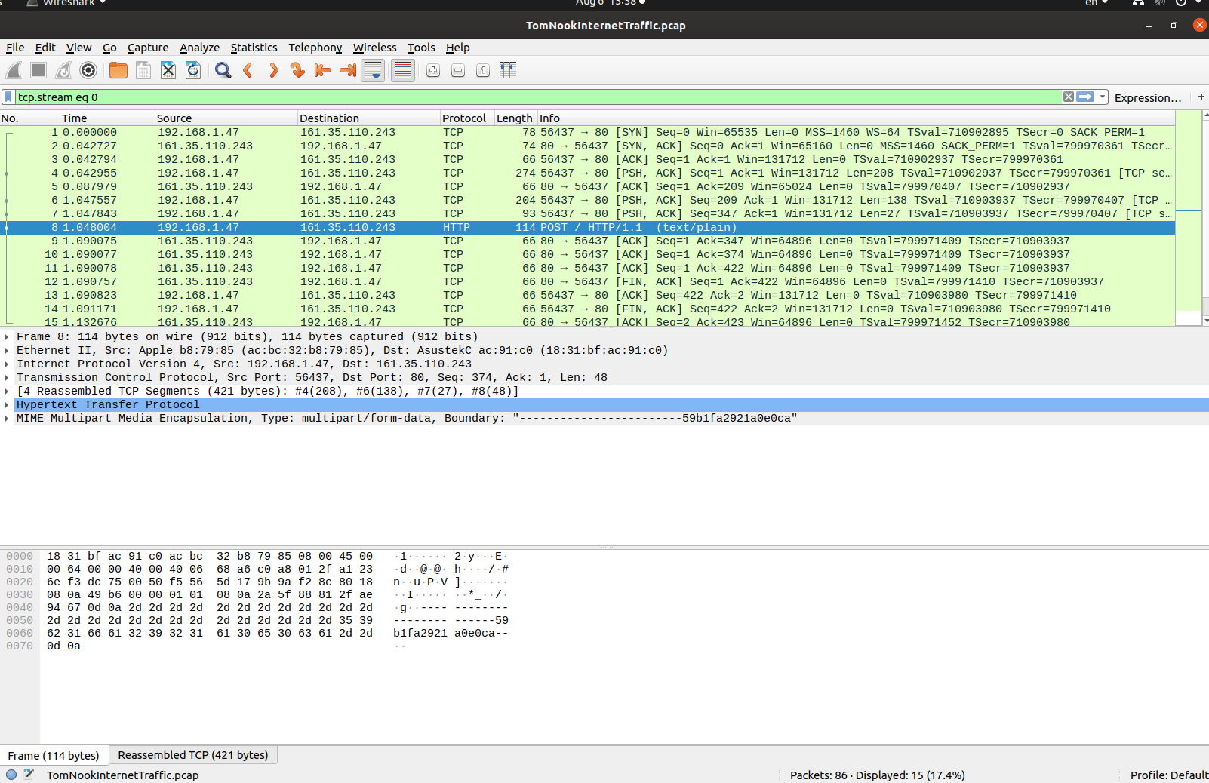Expand the Frame 8 details node
This screenshot has width=1209, height=783.
click(8, 336)
